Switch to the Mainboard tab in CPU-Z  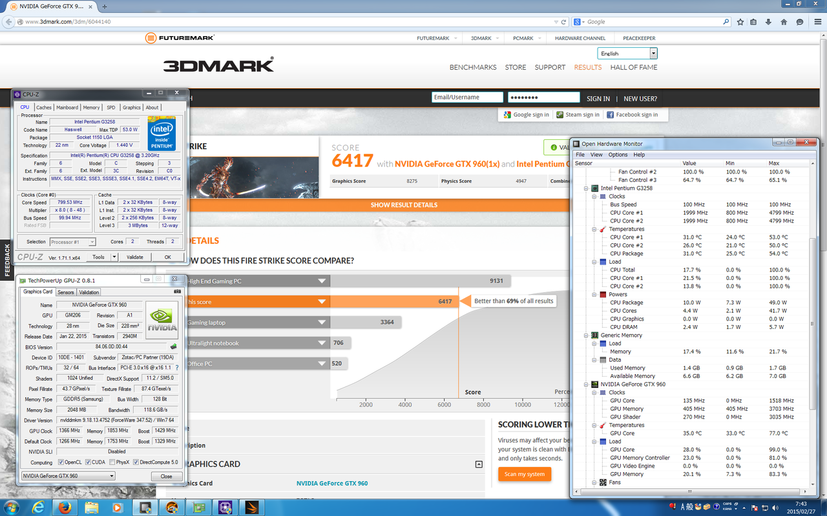67,108
